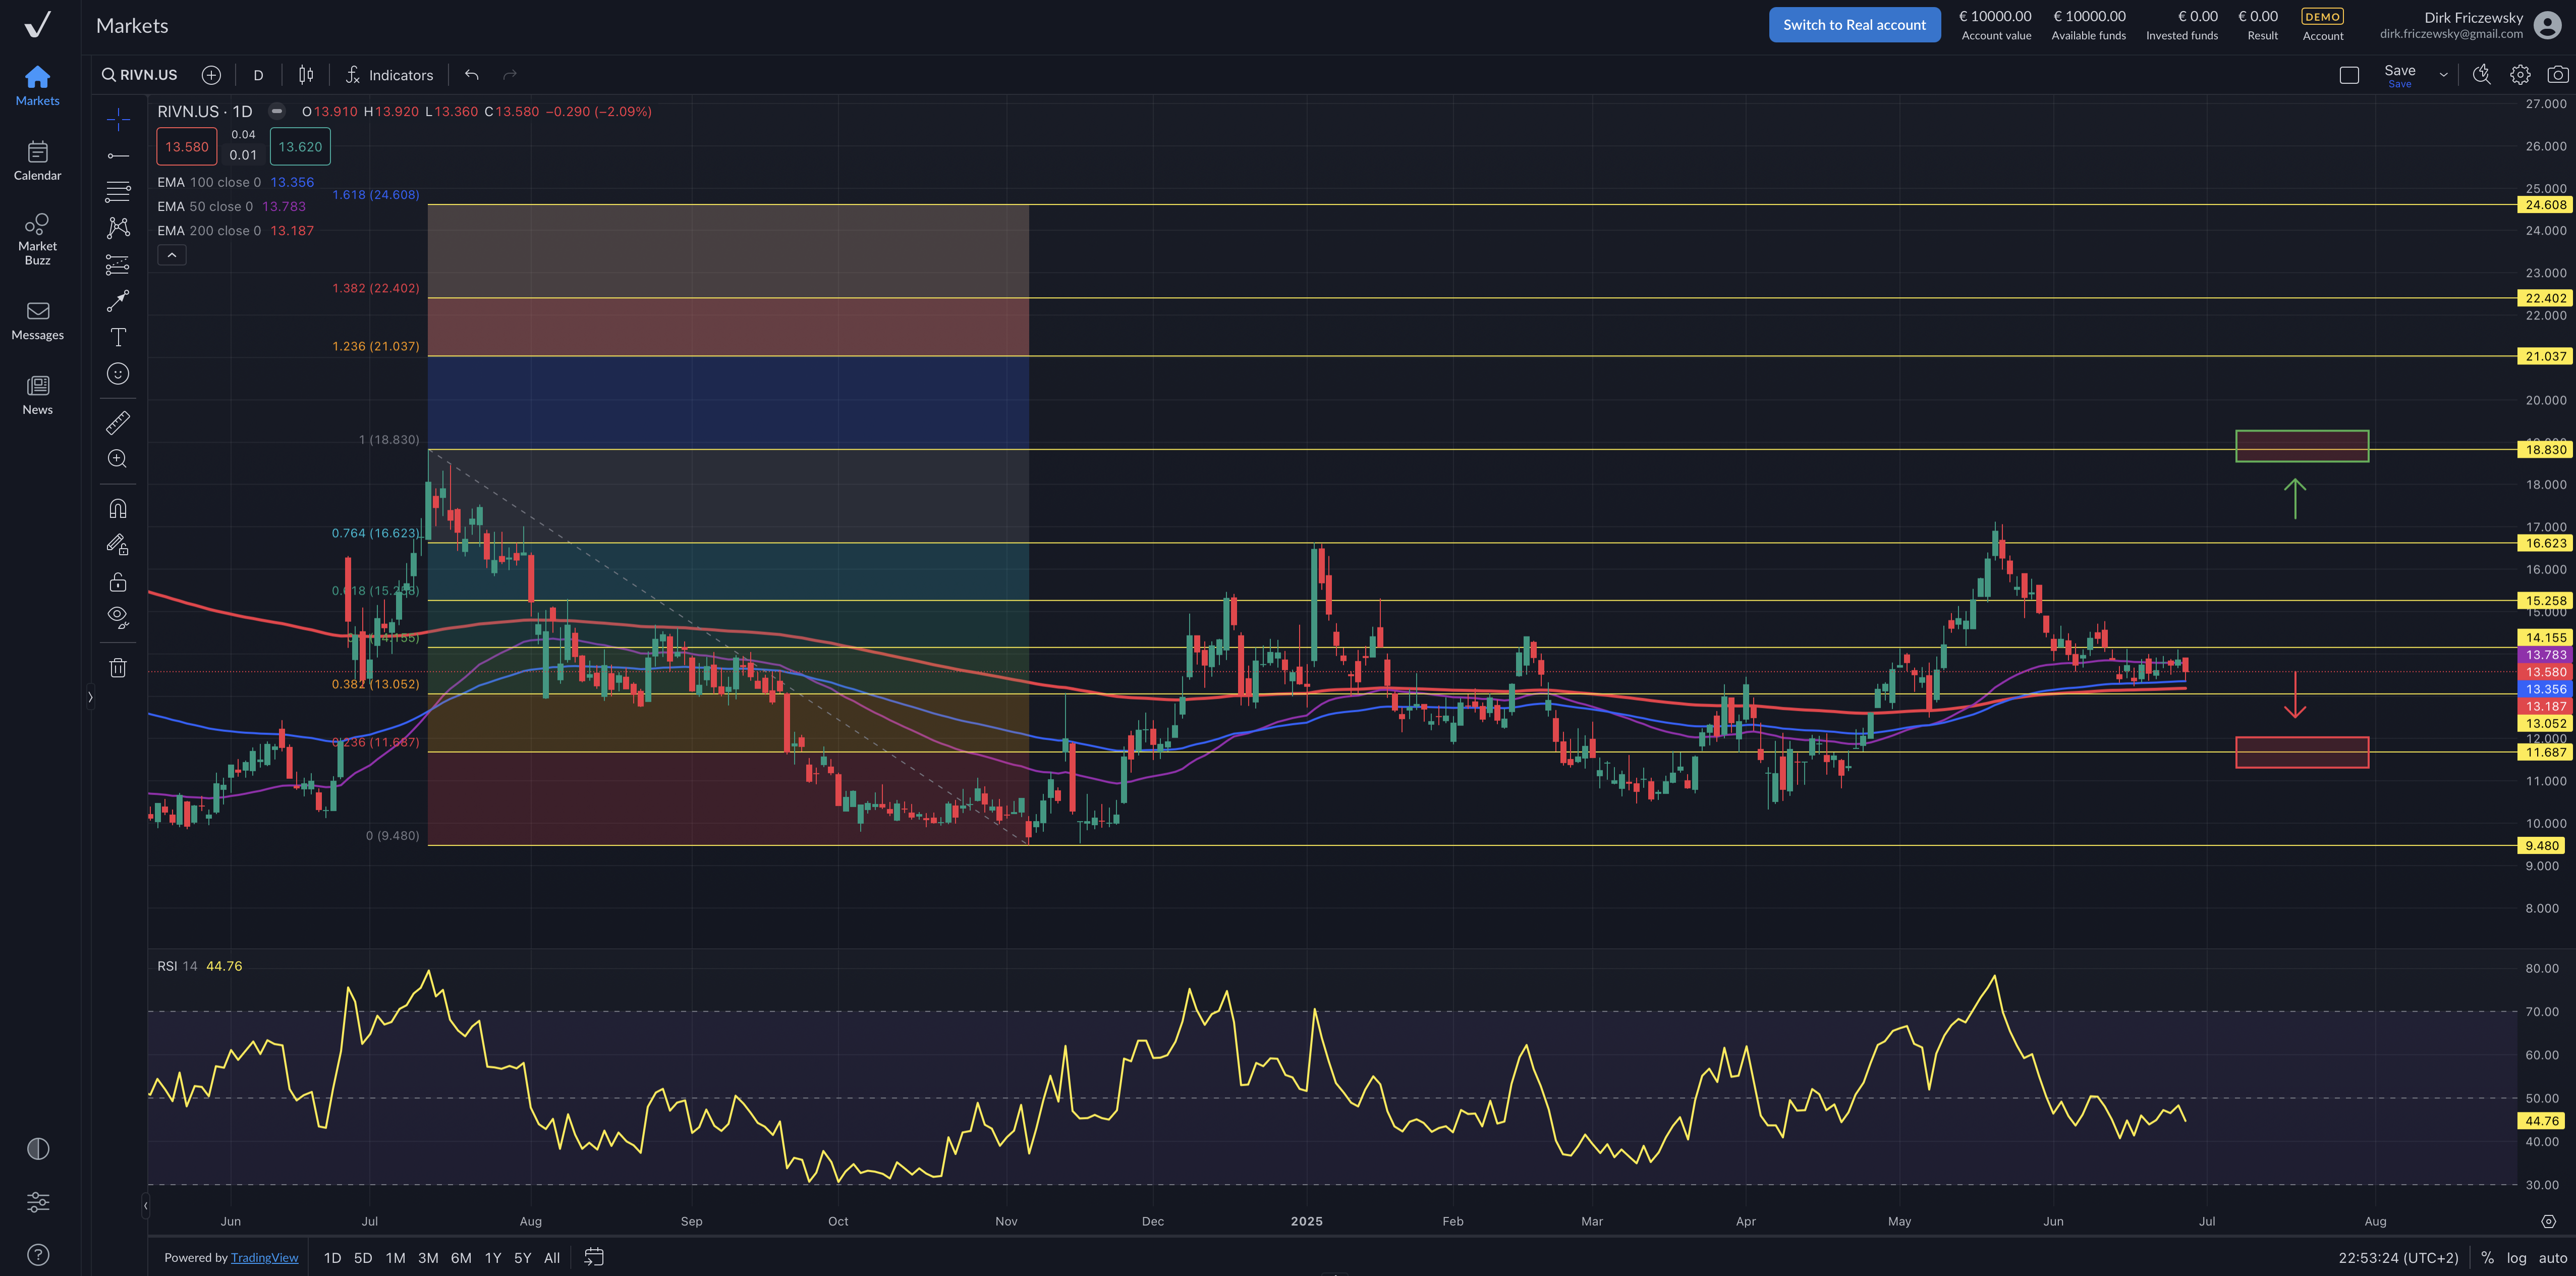2576x1276 pixels.
Task: Expand the Save layout dropdown arrow
Action: click(x=2443, y=75)
